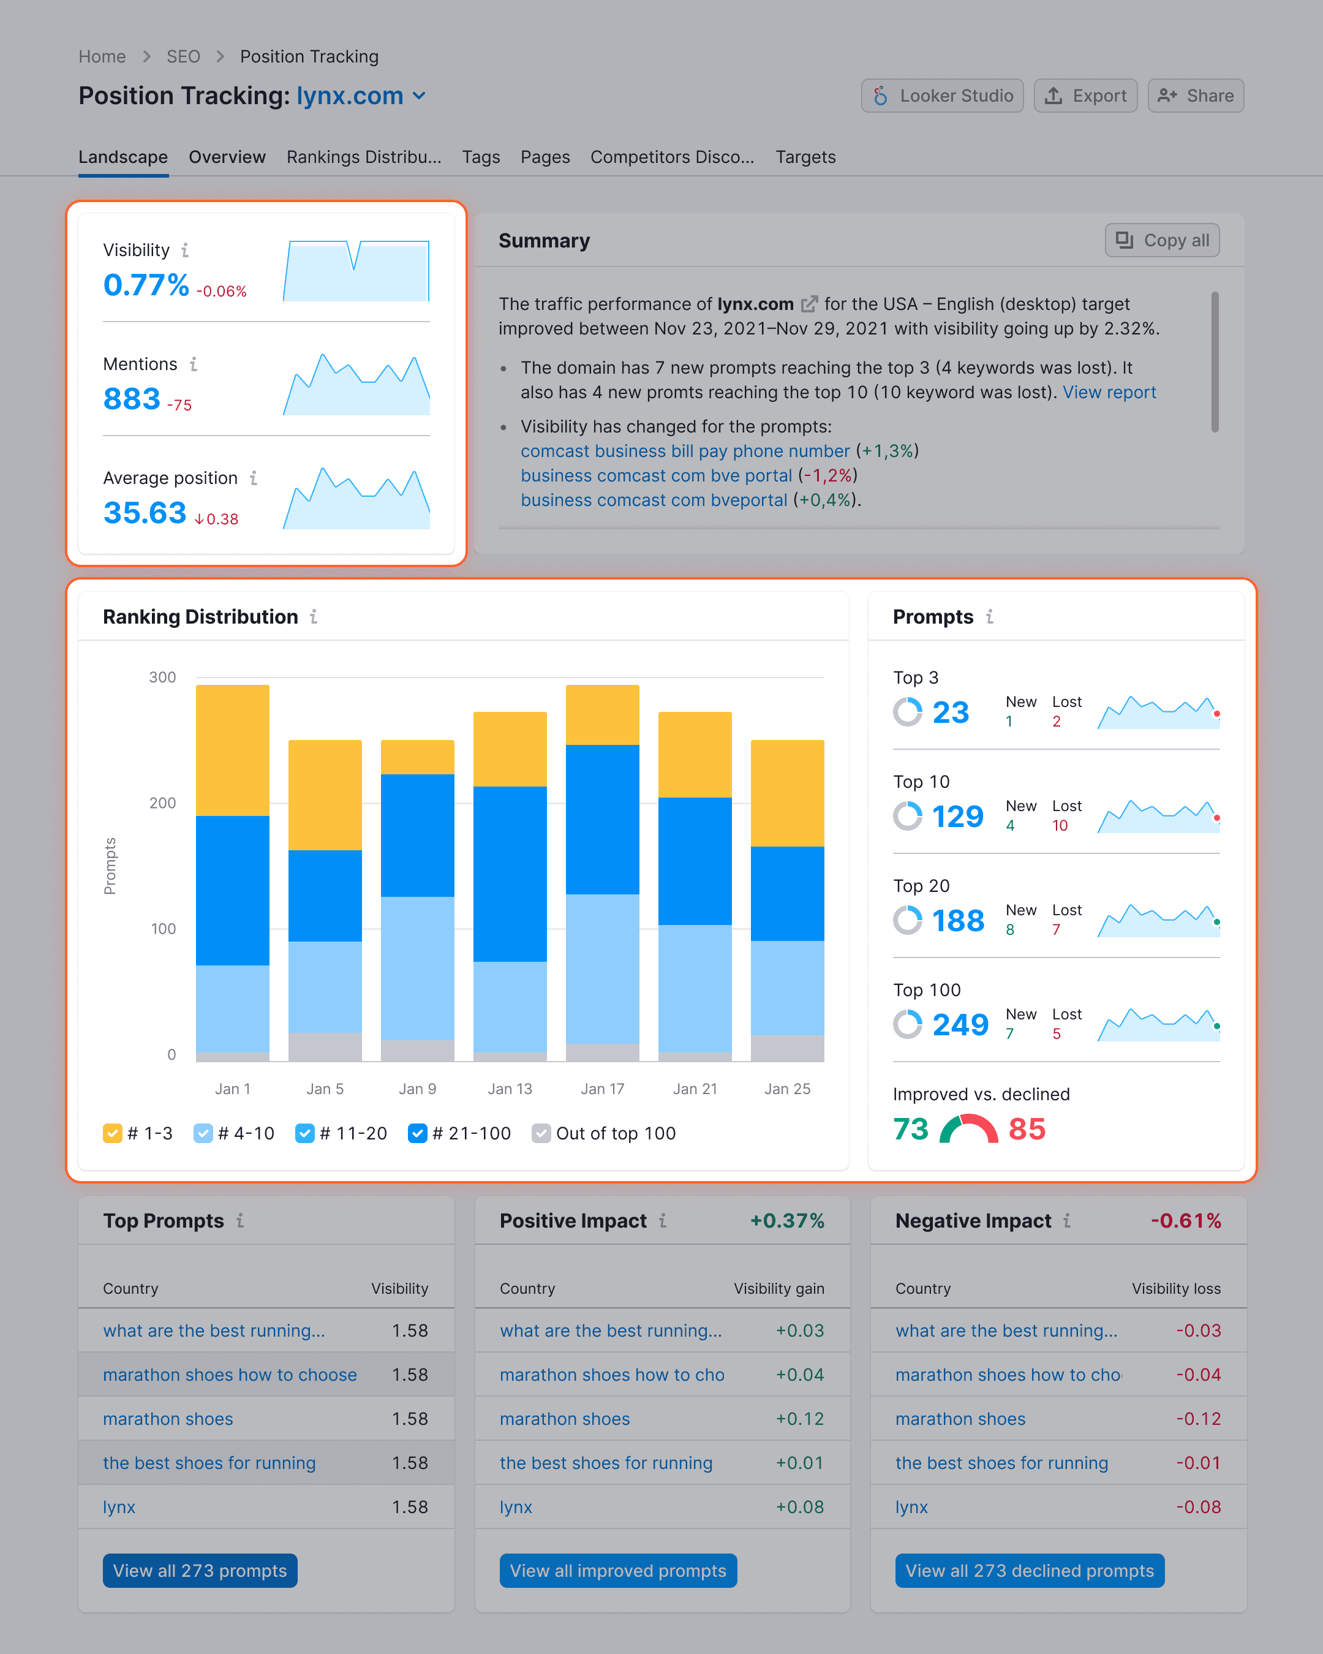
Task: Click Copy all in Summary
Action: coord(1162,240)
